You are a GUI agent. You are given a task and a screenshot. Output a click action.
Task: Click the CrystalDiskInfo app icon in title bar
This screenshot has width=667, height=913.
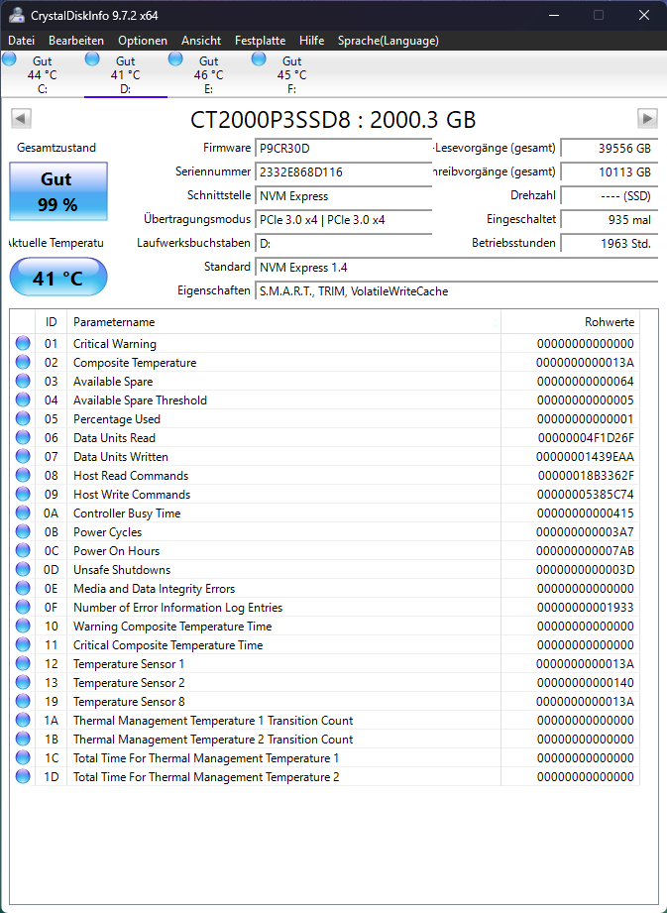[x=16, y=15]
